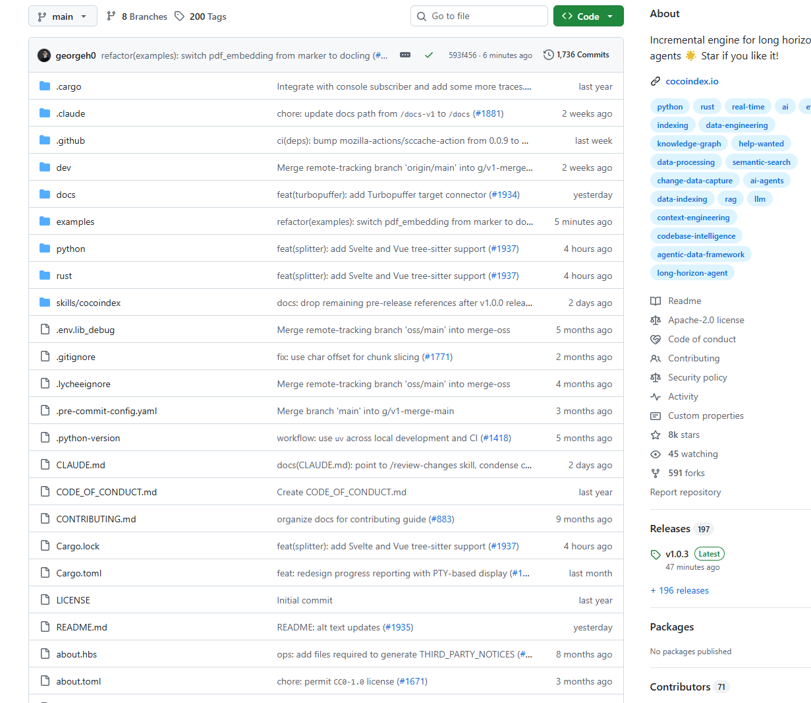Click the docs folder icon

[45, 195]
